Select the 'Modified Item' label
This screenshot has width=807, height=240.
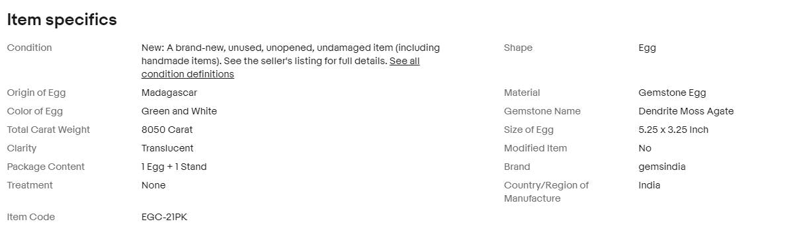click(x=535, y=148)
